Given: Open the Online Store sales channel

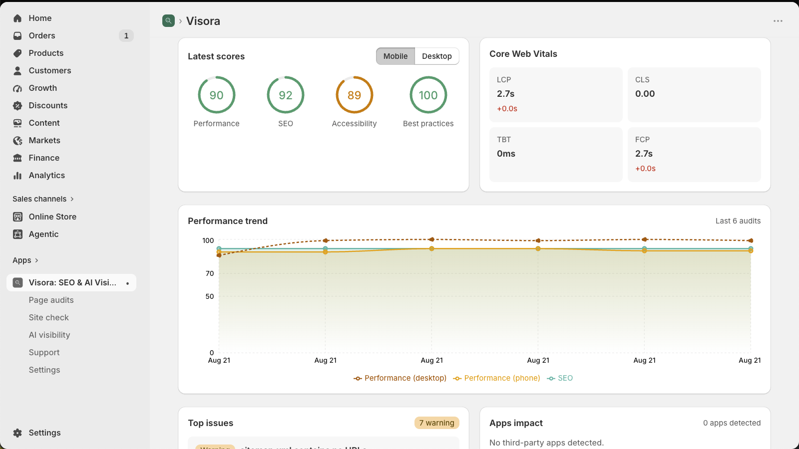Looking at the screenshot, I should point(52,217).
